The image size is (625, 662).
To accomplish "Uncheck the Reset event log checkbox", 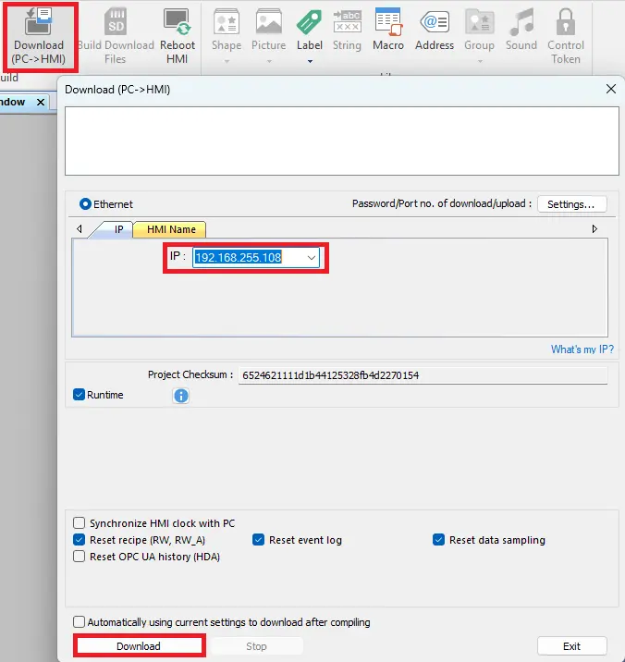I will (x=259, y=540).
